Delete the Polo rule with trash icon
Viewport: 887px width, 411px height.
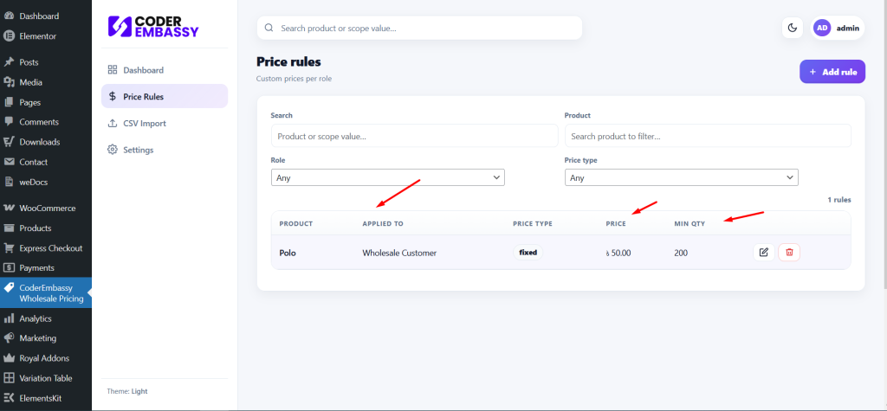click(789, 253)
